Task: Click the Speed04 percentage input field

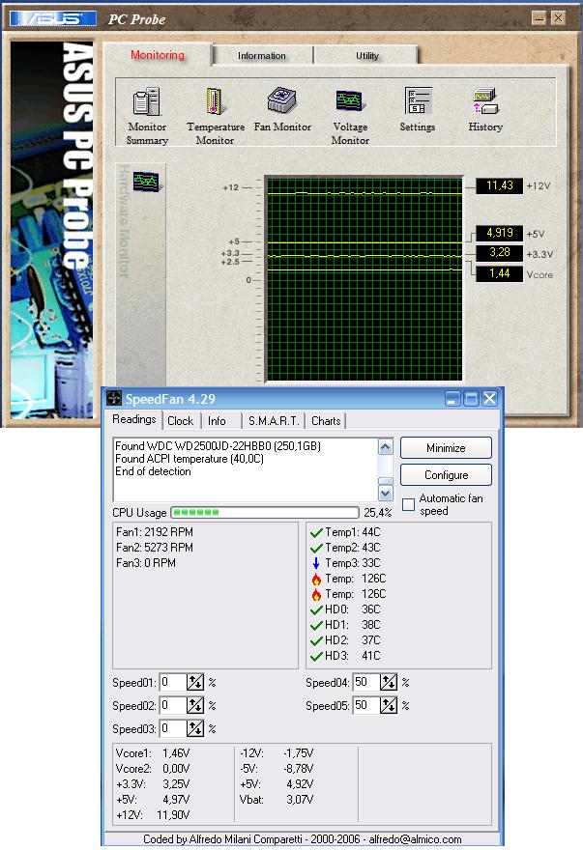Action: 366,682
